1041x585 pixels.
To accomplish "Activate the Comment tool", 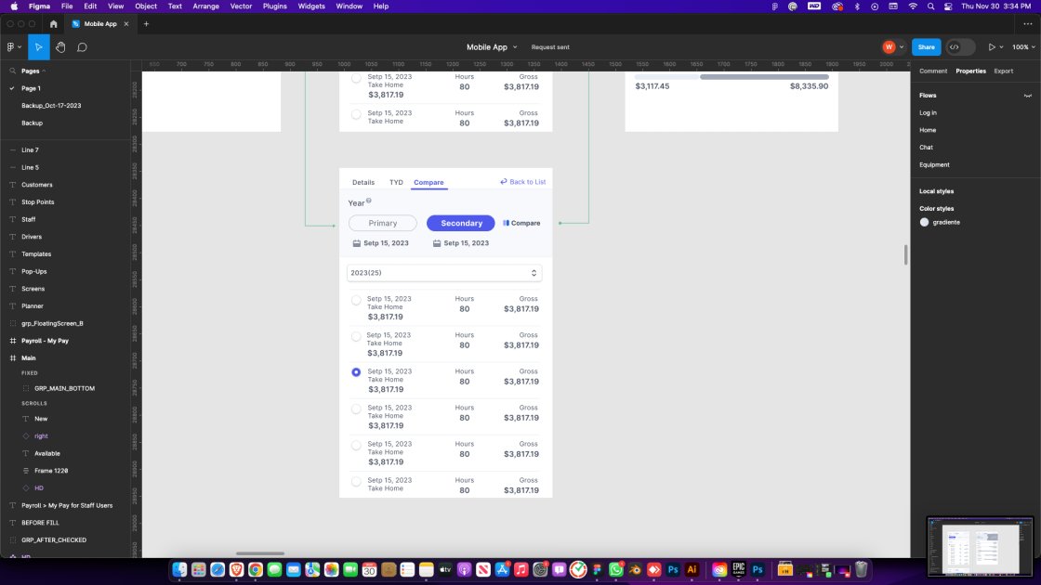I will tap(82, 47).
